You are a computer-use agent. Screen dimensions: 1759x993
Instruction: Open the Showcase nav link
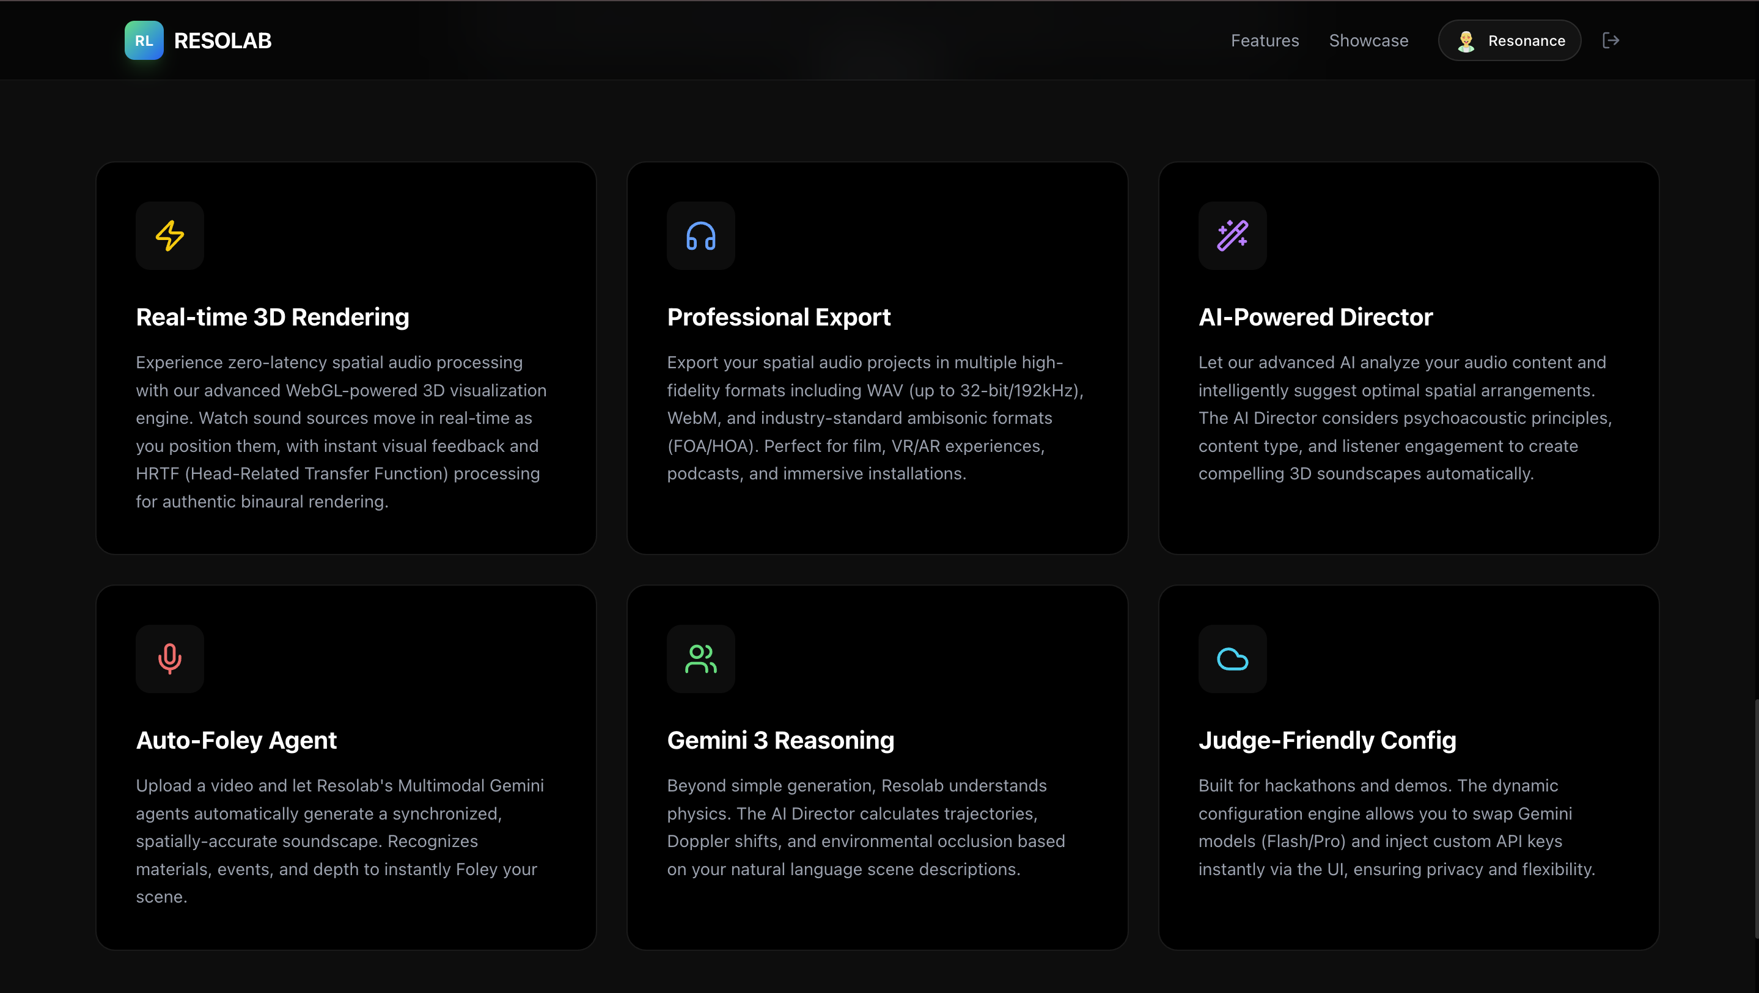coord(1368,40)
